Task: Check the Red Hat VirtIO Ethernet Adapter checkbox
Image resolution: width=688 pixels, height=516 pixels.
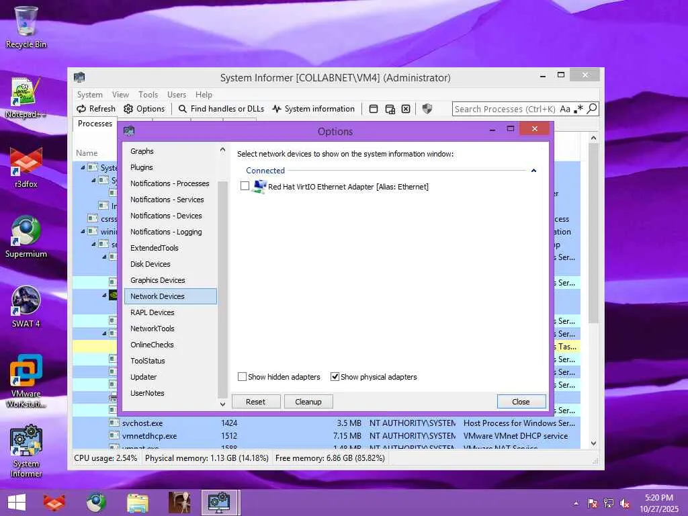Action: point(245,186)
